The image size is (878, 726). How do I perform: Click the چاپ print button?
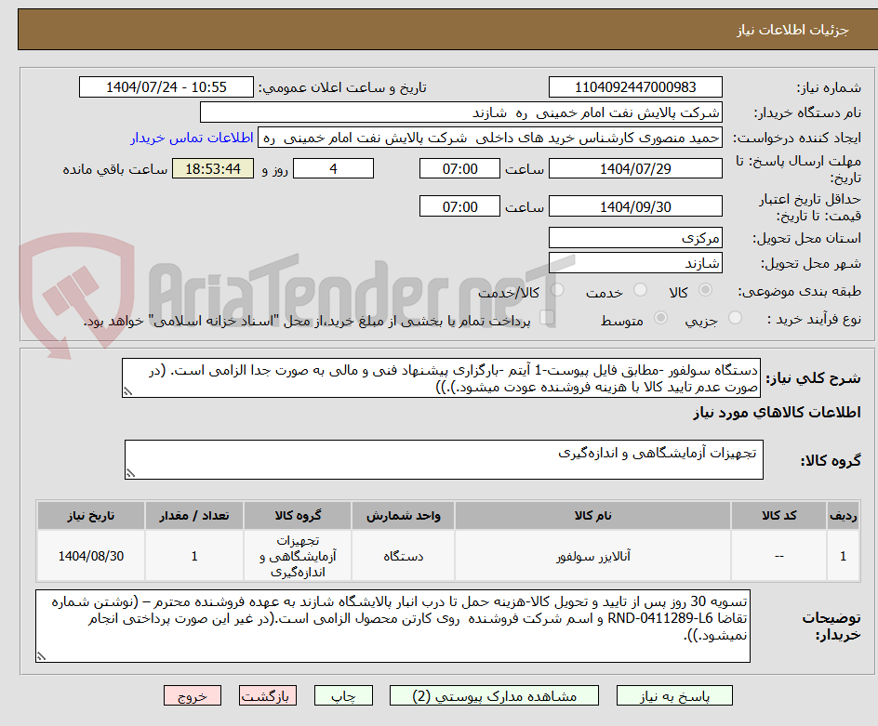click(x=343, y=695)
